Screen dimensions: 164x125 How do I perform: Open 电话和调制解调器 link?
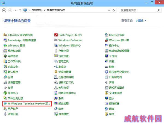[x=119, y=51]
